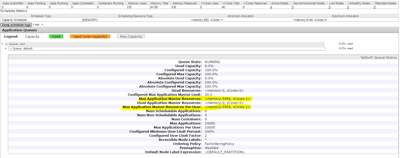401x158 pixels.
Task: Collapse the Queue: default tree node
Action: pyautogui.click(x=6, y=48)
